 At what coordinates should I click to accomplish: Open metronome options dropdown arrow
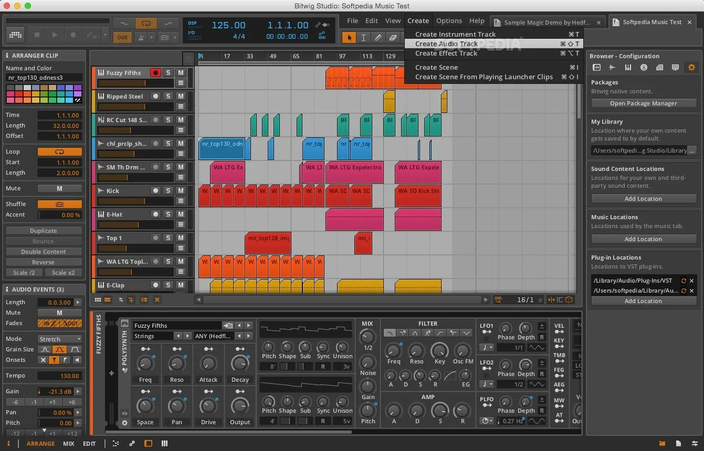(152, 37)
